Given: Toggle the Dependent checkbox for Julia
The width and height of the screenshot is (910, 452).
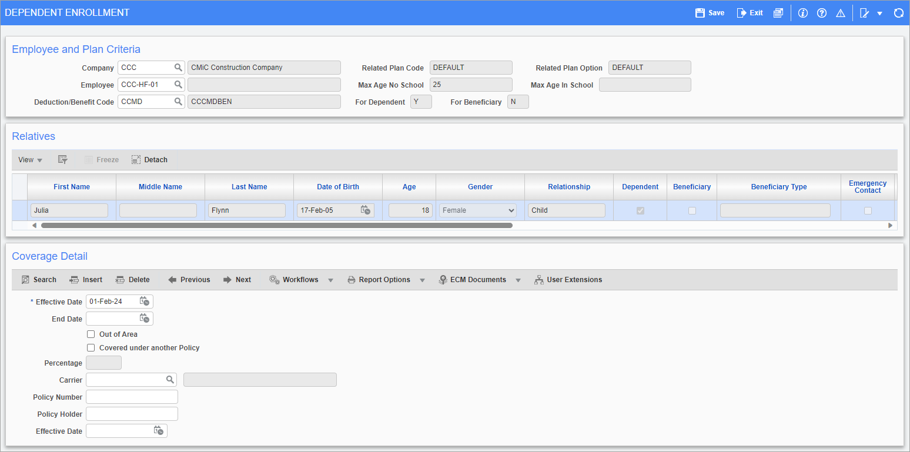Looking at the screenshot, I should [x=640, y=210].
